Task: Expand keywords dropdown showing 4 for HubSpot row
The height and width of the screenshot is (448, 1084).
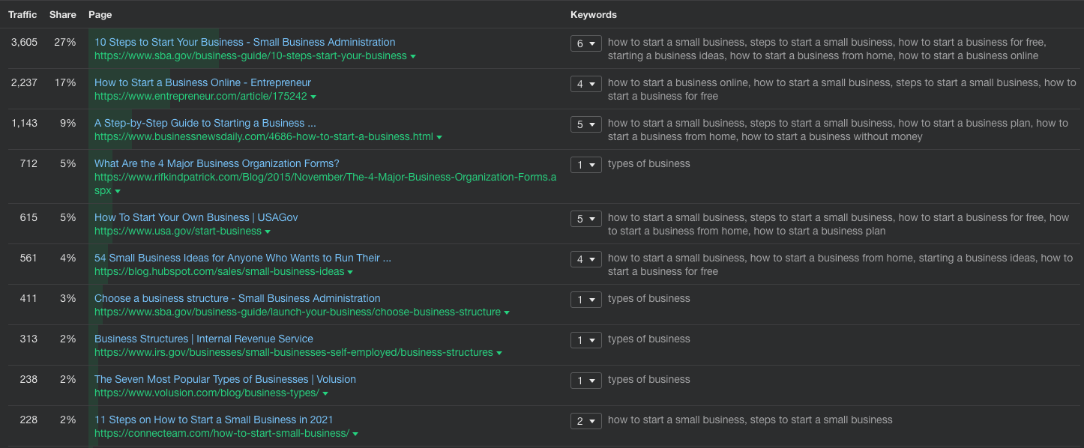Action: pyautogui.click(x=585, y=259)
